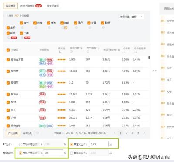Toggle select-all 关键词 header checkbox
This screenshot has height=163, width=174.
point(8,50)
